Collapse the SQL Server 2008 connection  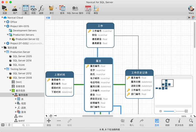8,78
